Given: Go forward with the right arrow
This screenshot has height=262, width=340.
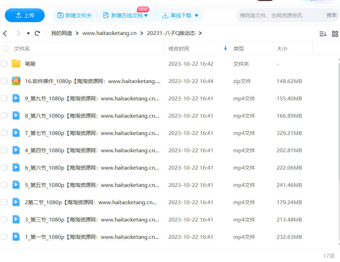Looking at the screenshot, I should 18,33.
